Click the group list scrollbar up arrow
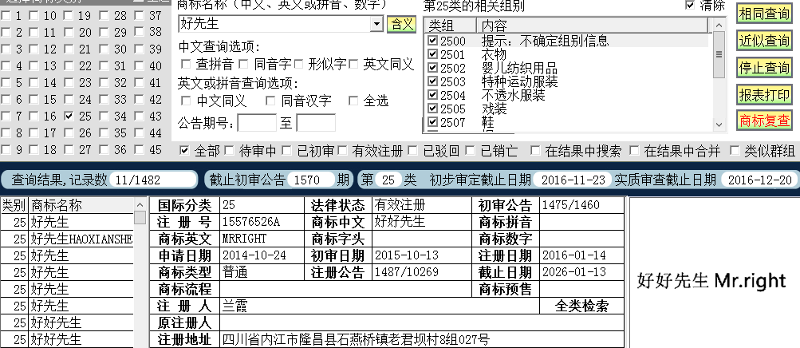This screenshot has width=800, height=348. (x=719, y=25)
